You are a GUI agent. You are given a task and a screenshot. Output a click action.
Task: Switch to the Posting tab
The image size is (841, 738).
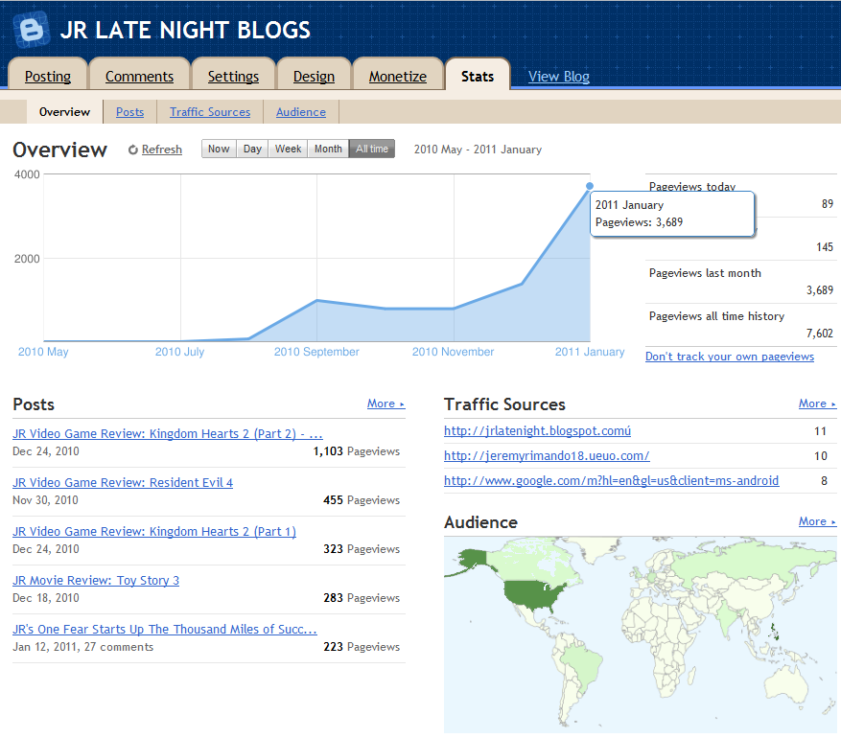coord(47,76)
